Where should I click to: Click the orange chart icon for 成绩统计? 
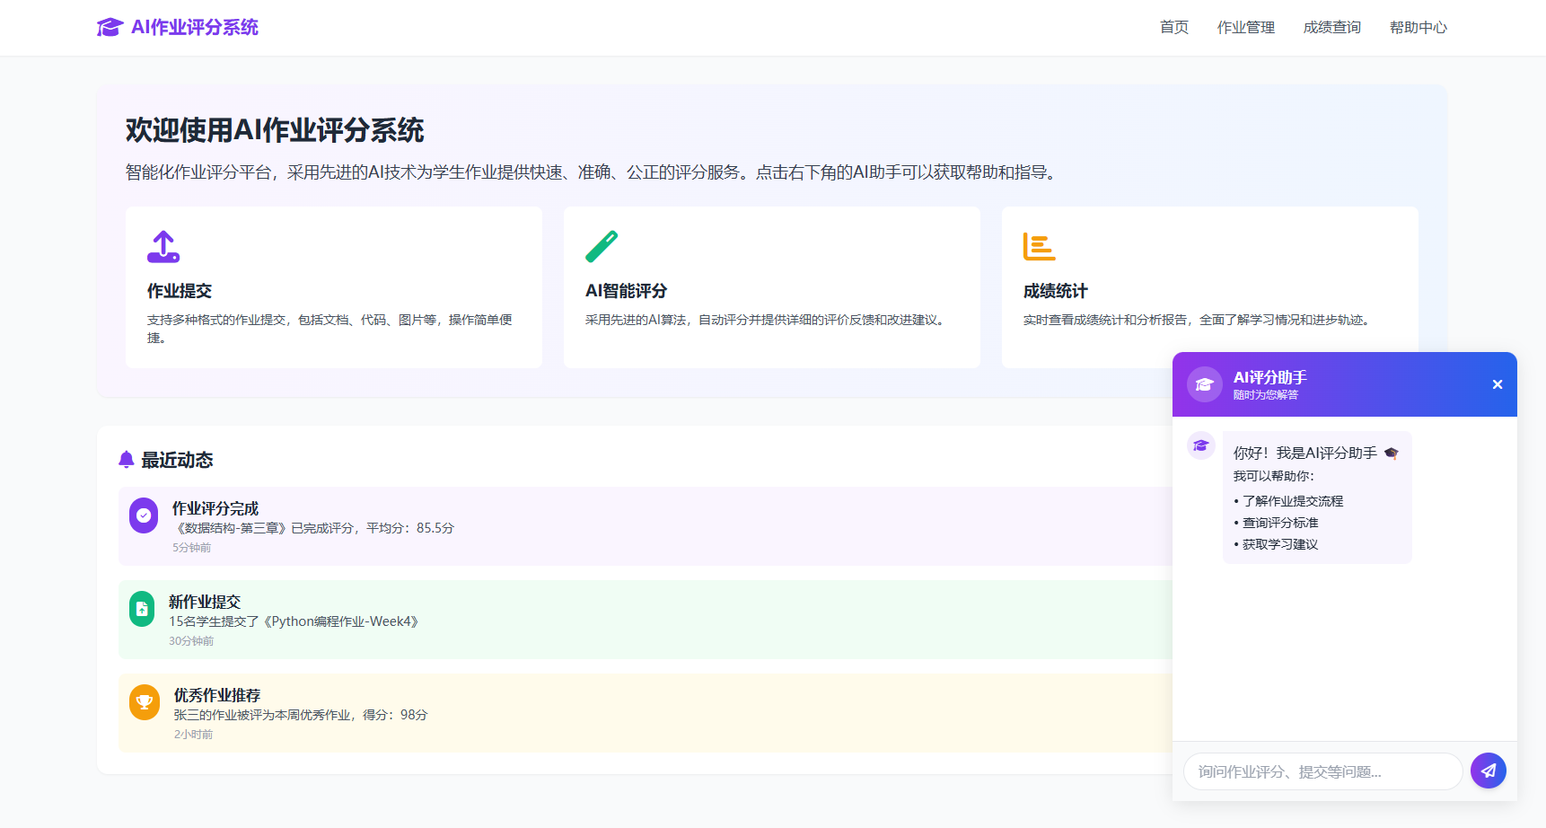(1040, 246)
